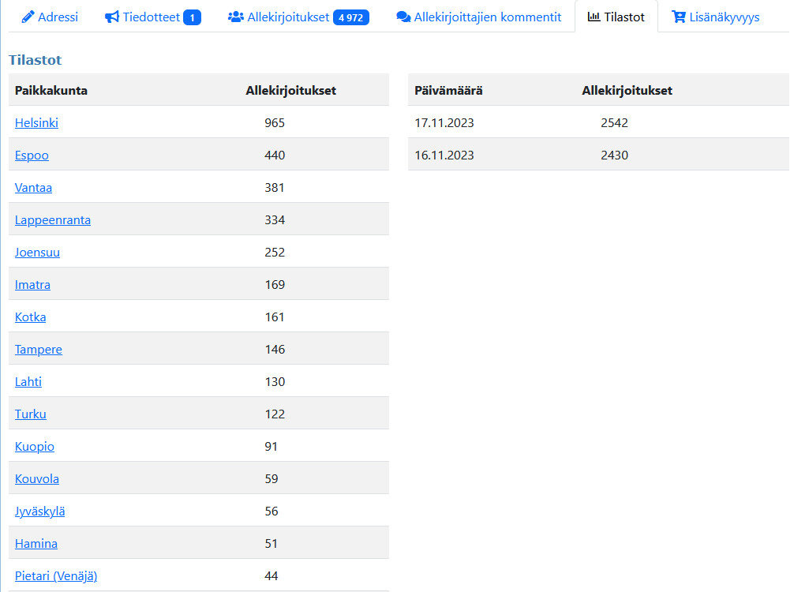The image size is (794, 592).
Task: Select the Lappeenranta link
Action: 53,220
